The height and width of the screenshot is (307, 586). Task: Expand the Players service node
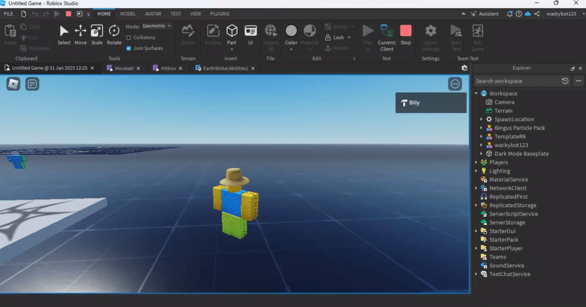(x=476, y=162)
